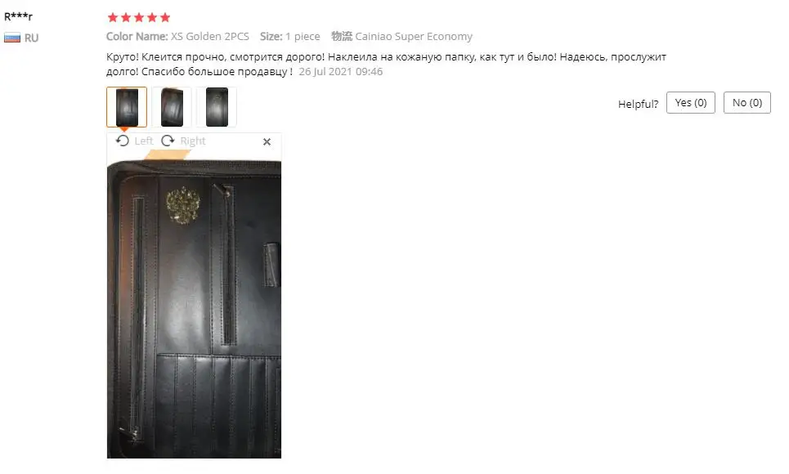
Task: Close the enlarged review photo viewer
Action: coord(267,142)
